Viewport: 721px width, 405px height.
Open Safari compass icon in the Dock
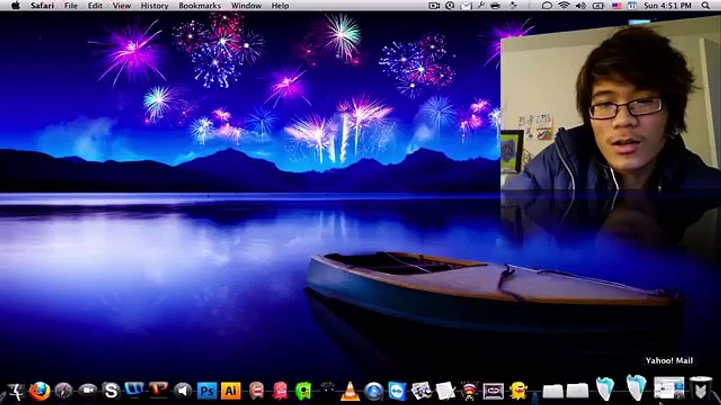tap(64, 390)
